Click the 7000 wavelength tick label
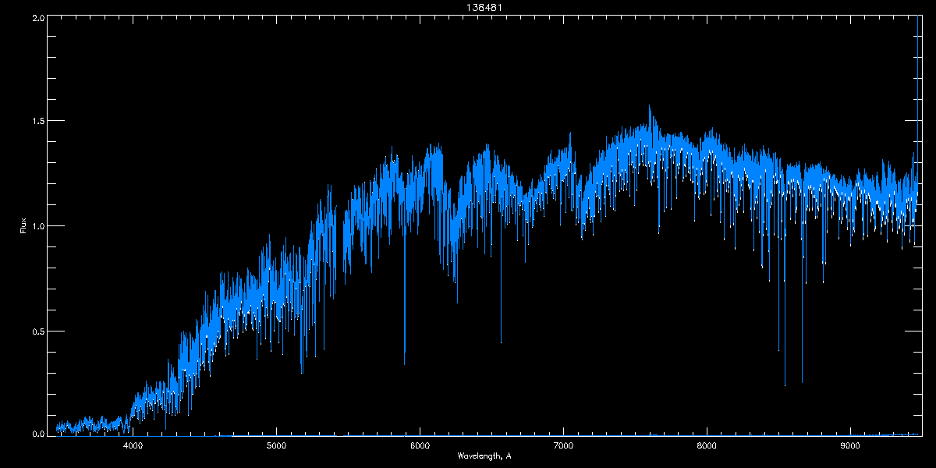 563,446
